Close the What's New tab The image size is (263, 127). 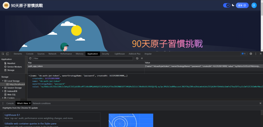pos(30,103)
